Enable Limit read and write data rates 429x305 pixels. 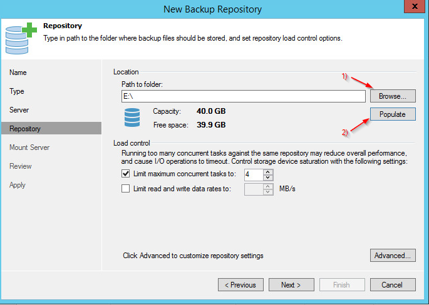click(126, 189)
